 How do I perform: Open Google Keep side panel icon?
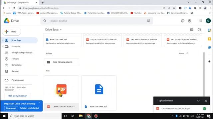[209, 39]
